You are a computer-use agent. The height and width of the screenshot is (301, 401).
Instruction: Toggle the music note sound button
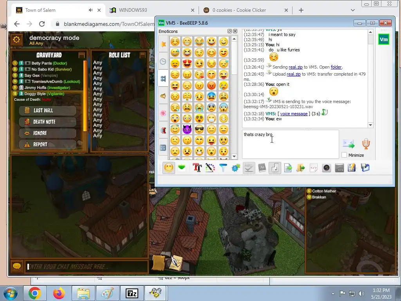[x=275, y=168]
